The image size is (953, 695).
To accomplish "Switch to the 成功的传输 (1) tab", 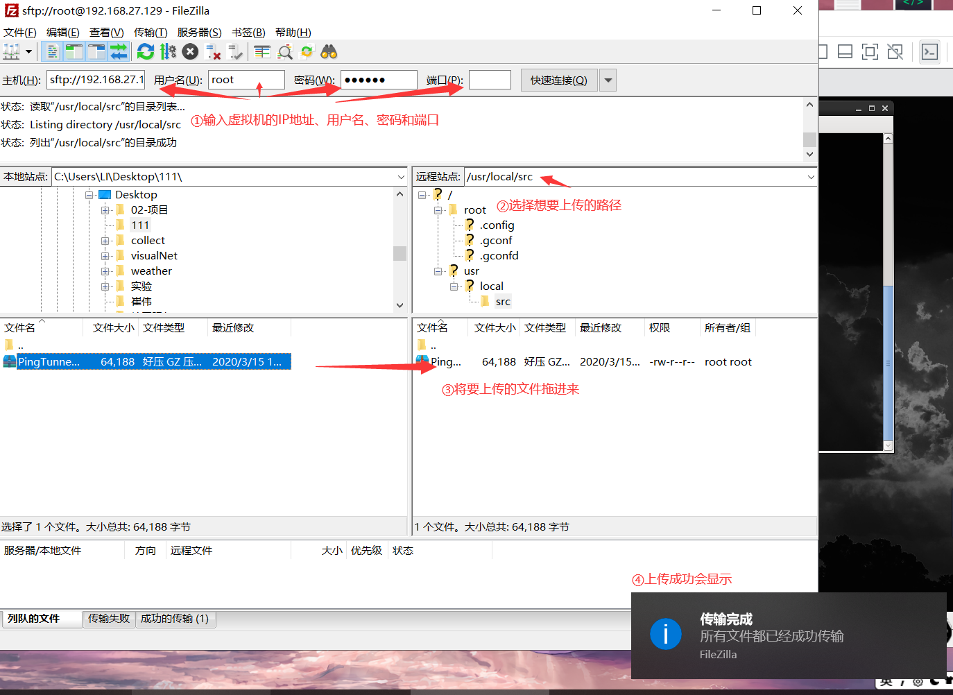I will click(176, 619).
